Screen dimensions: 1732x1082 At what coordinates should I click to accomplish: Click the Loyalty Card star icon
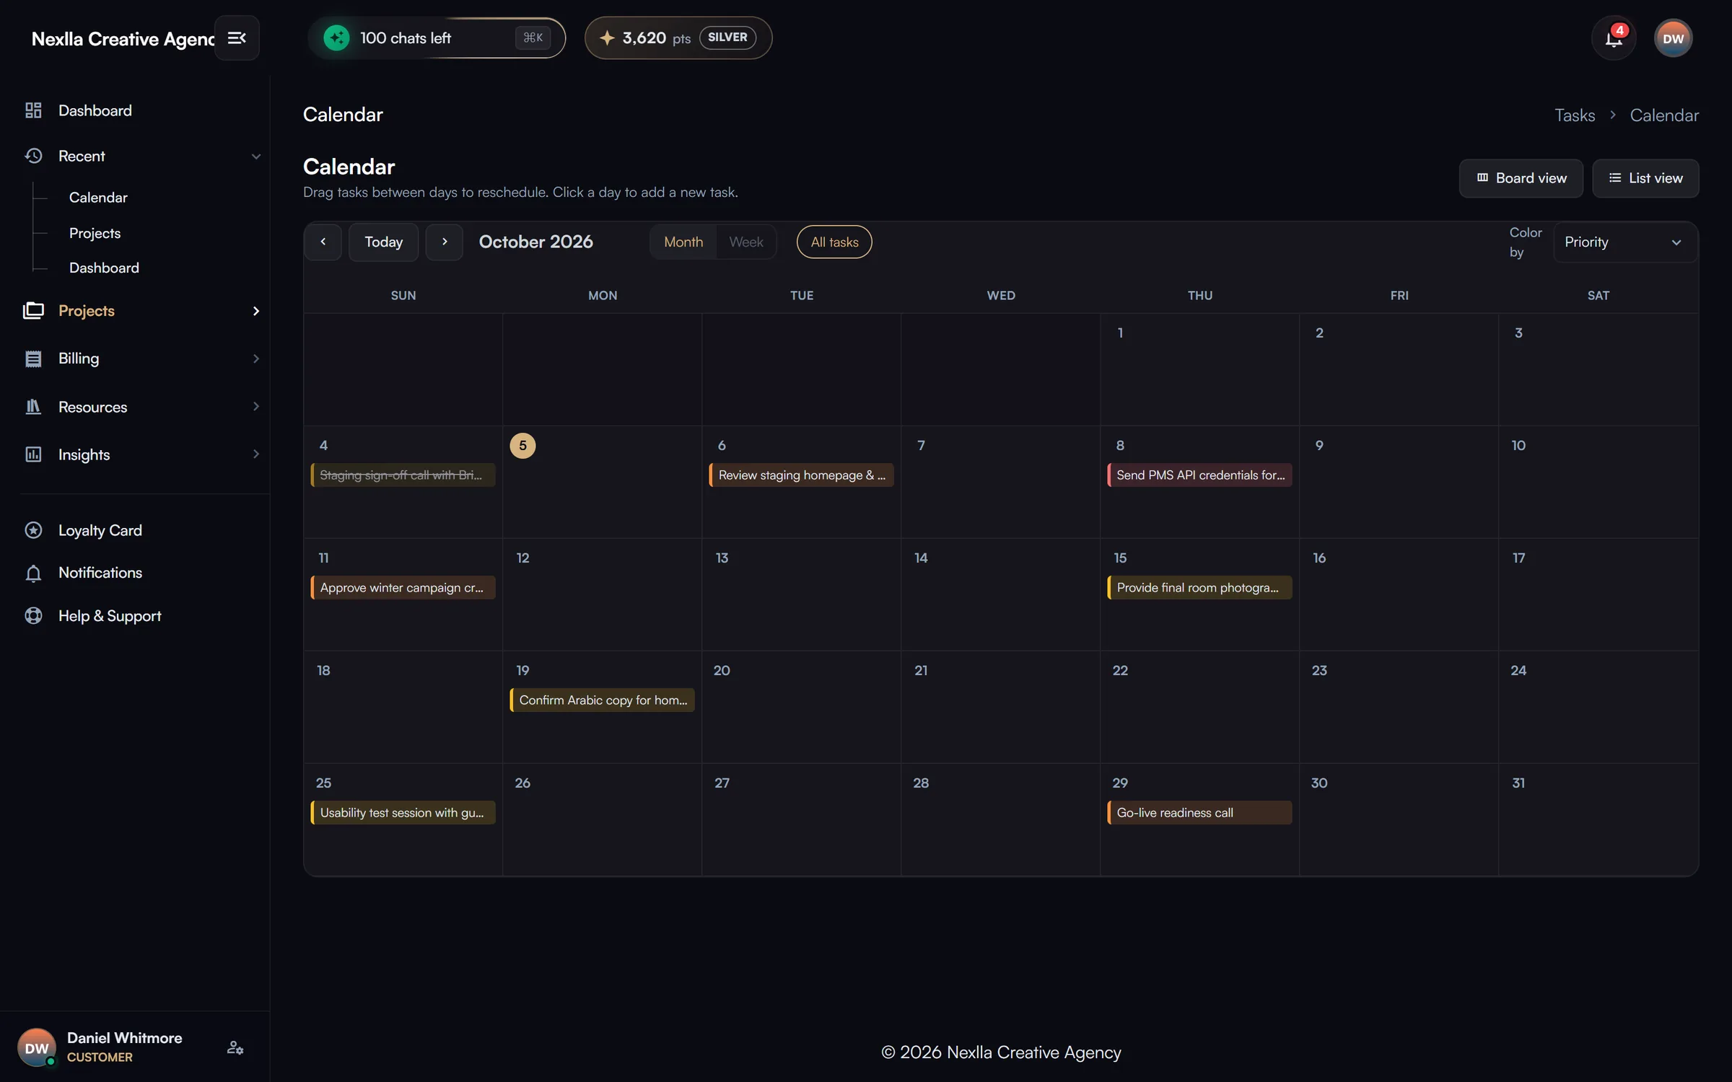(x=33, y=530)
